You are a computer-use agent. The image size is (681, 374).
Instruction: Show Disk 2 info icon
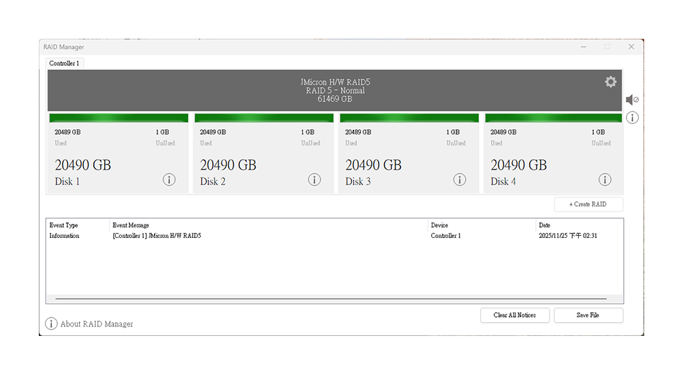(x=315, y=180)
